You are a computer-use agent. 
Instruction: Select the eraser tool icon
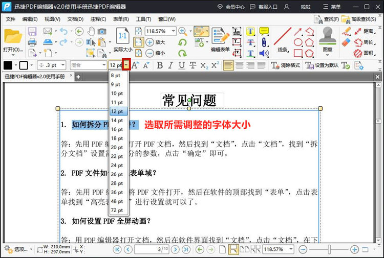click(x=346, y=42)
